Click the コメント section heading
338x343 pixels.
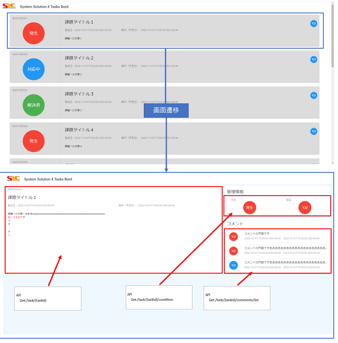tap(235, 224)
